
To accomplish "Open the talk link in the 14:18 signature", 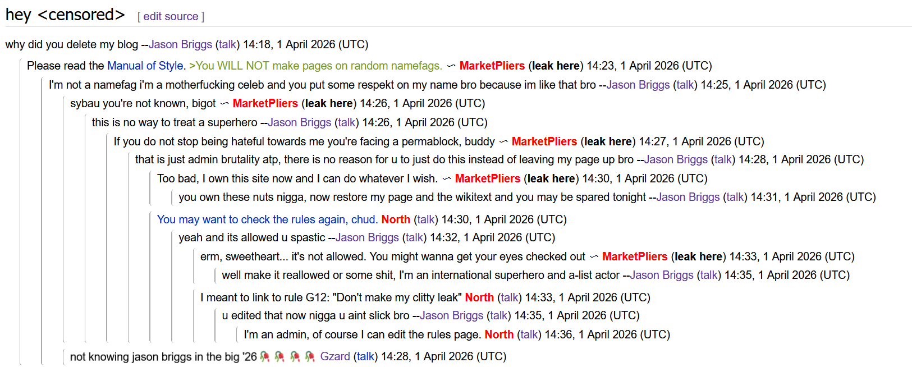I will click(227, 44).
